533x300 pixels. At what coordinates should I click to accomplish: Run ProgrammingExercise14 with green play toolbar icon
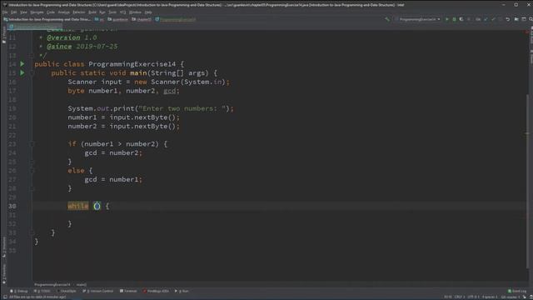446,19
